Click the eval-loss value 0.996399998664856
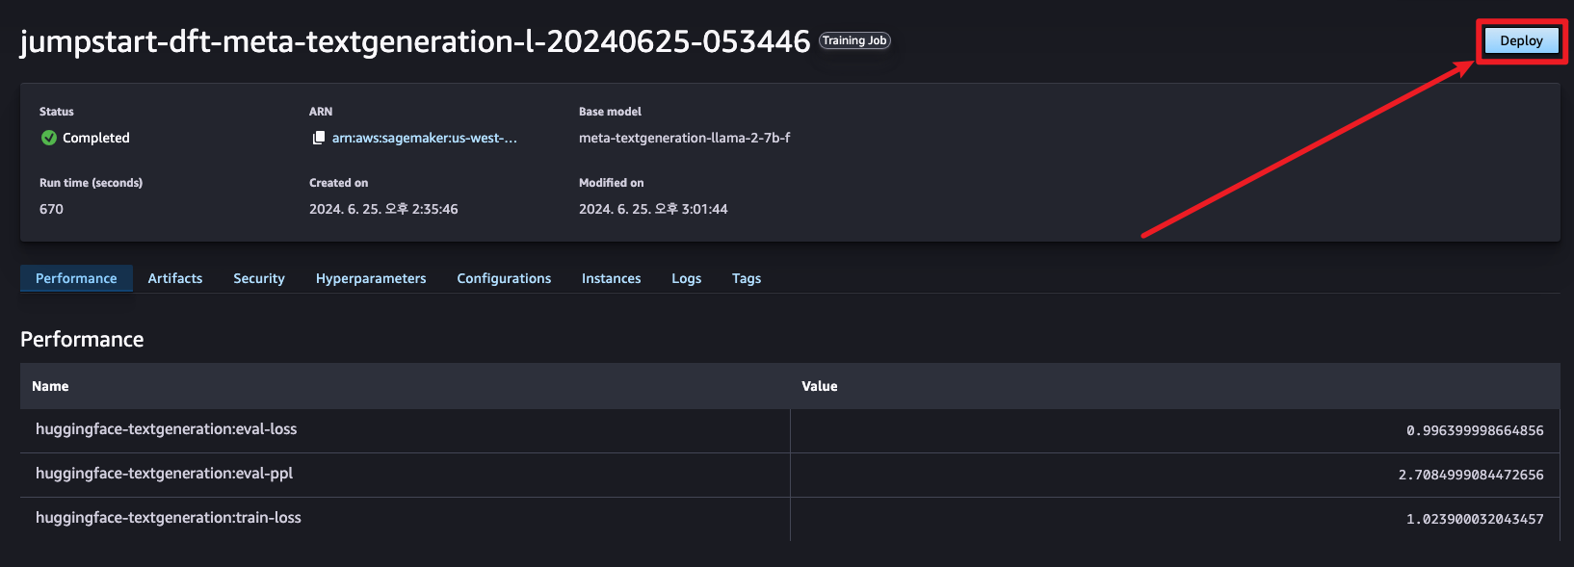Image resolution: width=1574 pixels, height=567 pixels. pos(1475,430)
